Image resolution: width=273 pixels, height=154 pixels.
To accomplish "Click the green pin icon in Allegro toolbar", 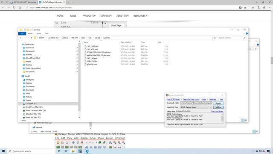I will 104,142.
